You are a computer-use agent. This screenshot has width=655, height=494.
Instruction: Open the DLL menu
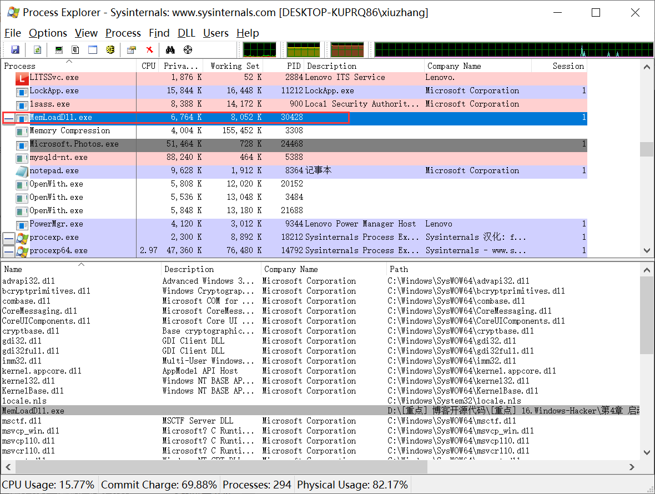(x=187, y=33)
